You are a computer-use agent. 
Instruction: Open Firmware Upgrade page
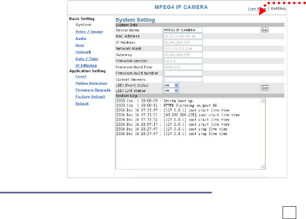(93, 90)
